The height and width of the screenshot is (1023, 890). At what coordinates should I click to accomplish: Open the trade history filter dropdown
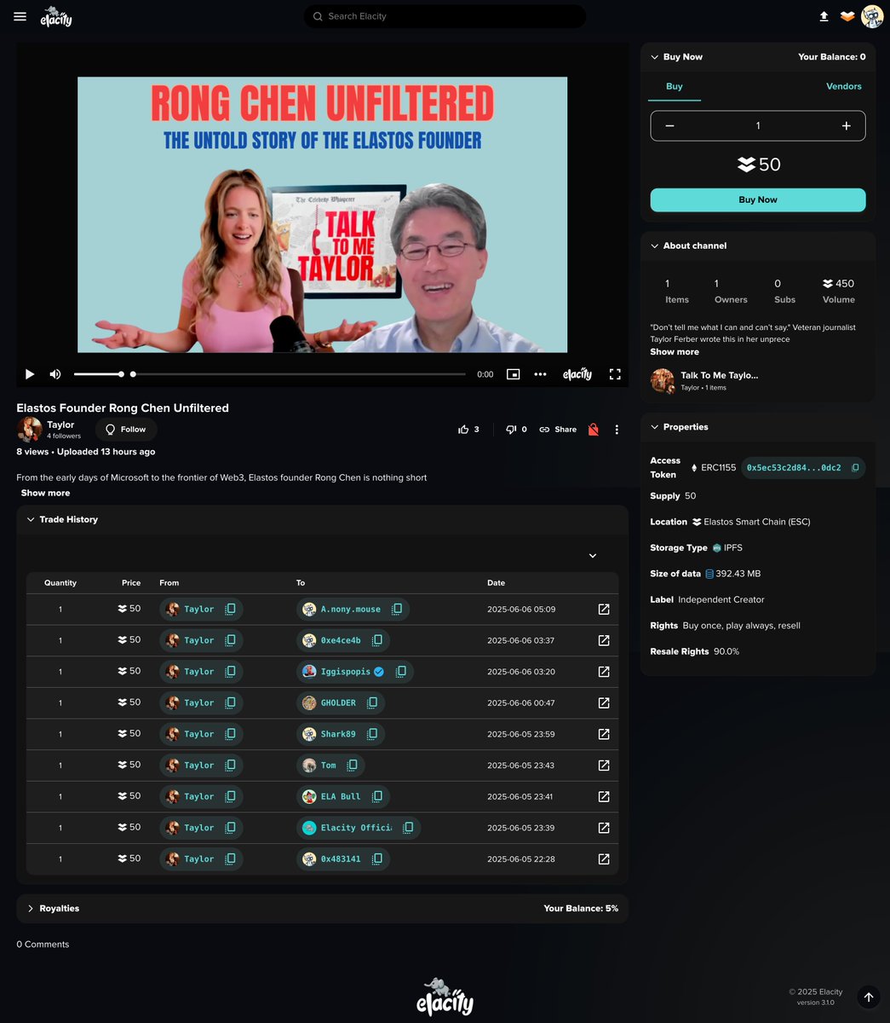(x=593, y=556)
